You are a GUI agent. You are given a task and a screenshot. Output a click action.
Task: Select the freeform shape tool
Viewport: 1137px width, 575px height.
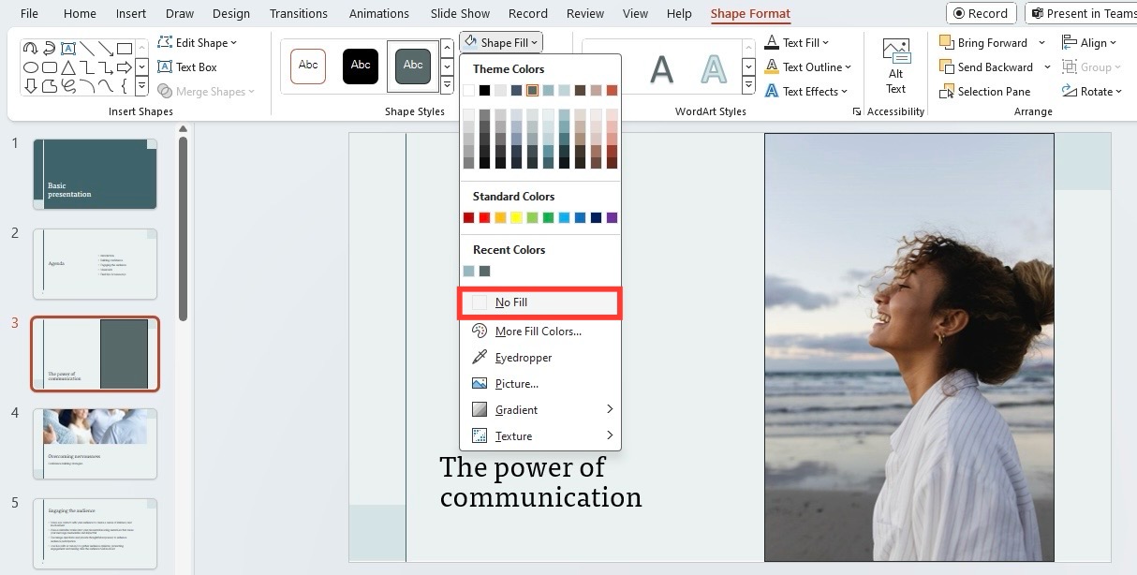click(x=50, y=86)
